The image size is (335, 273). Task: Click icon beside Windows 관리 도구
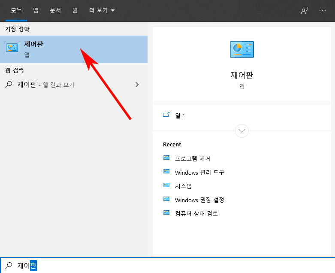166,171
